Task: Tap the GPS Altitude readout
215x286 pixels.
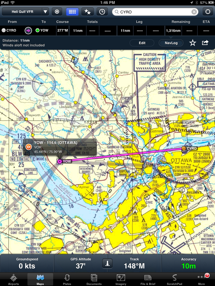Action: tap(81, 263)
